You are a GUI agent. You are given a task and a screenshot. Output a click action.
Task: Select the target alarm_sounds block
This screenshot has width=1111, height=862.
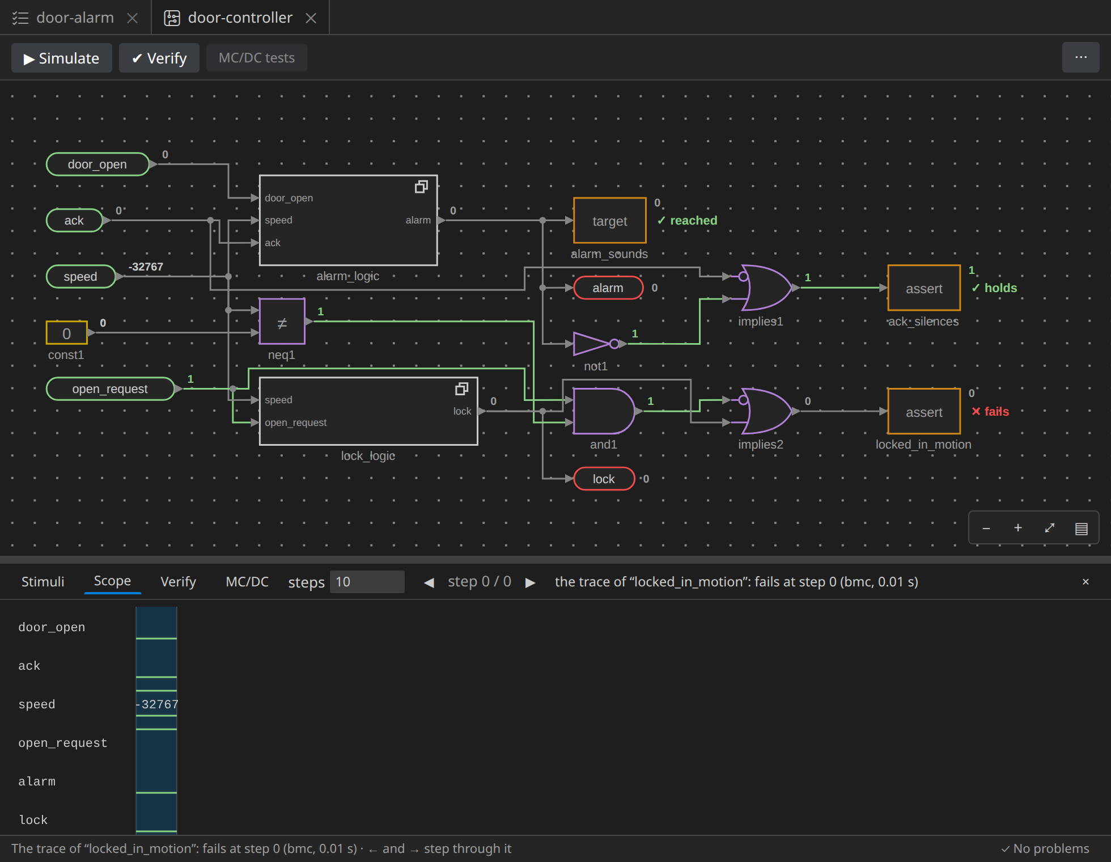point(610,221)
